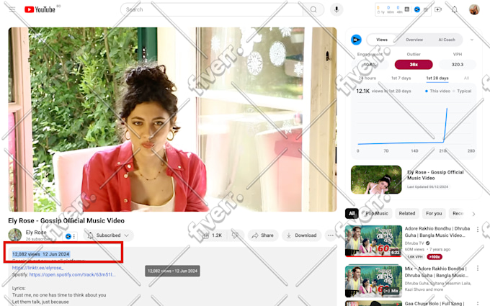Switch to the Overview tab
This screenshot has height=306, width=490.
coord(414,40)
